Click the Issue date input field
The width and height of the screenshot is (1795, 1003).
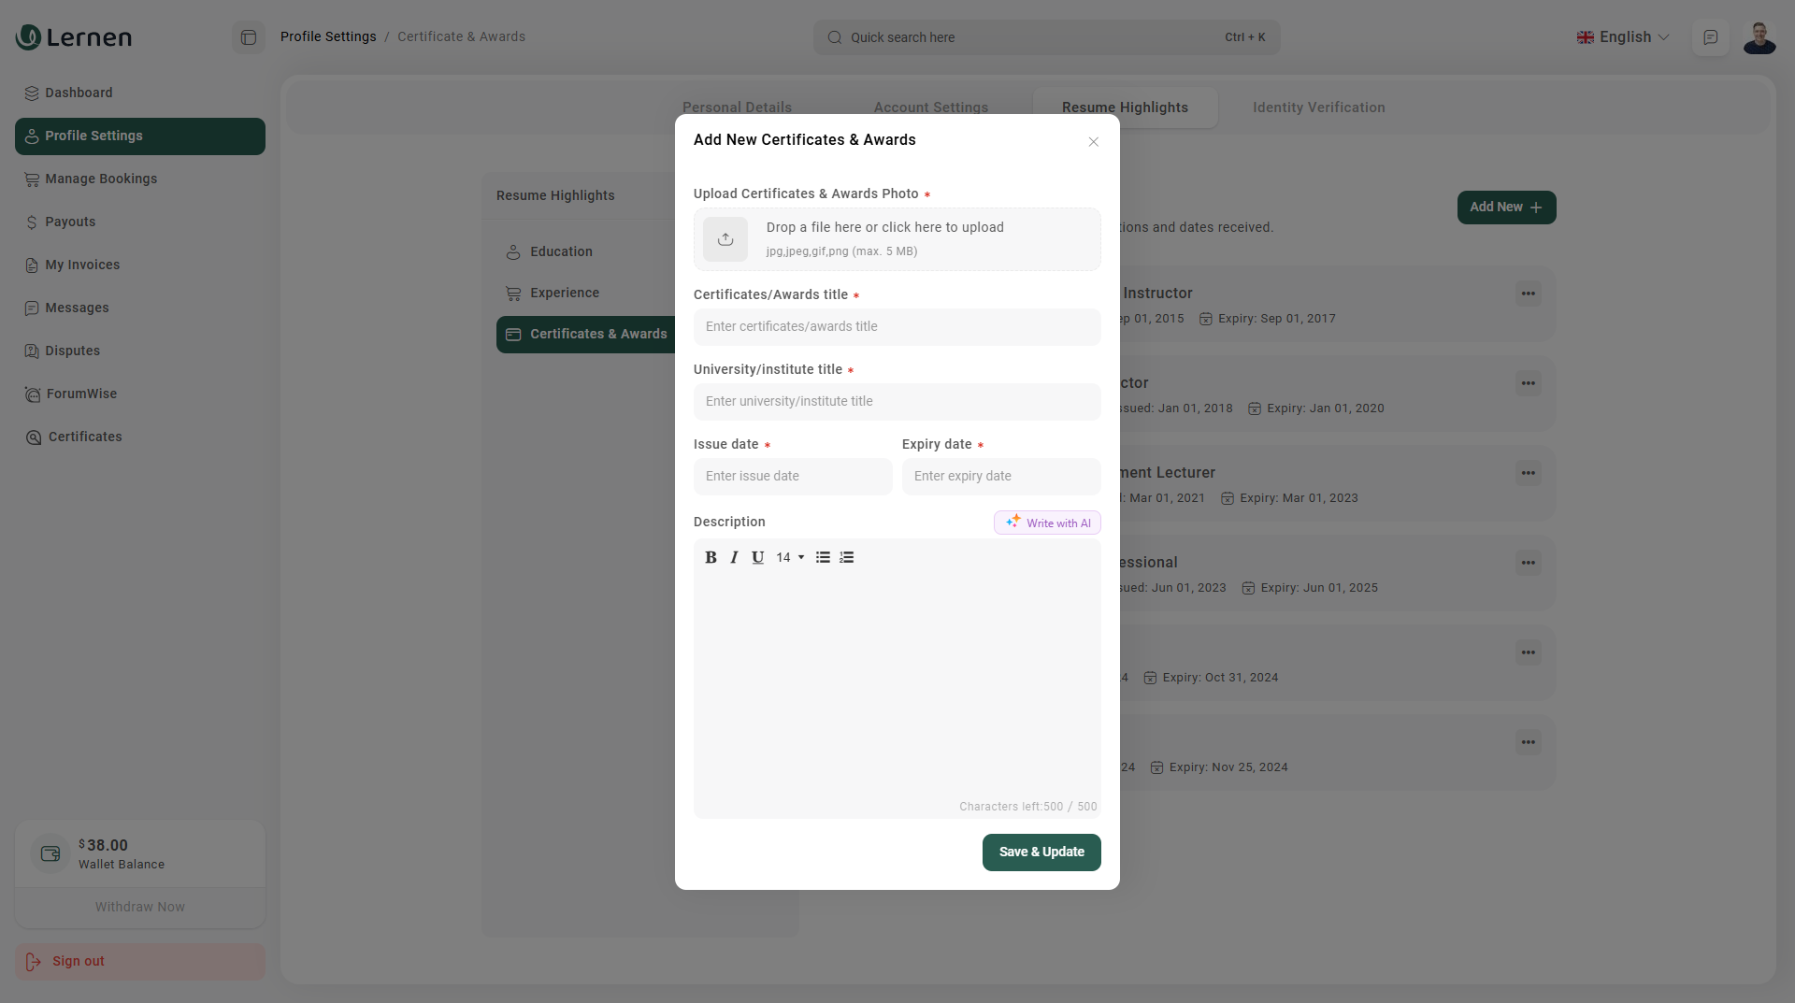click(792, 476)
